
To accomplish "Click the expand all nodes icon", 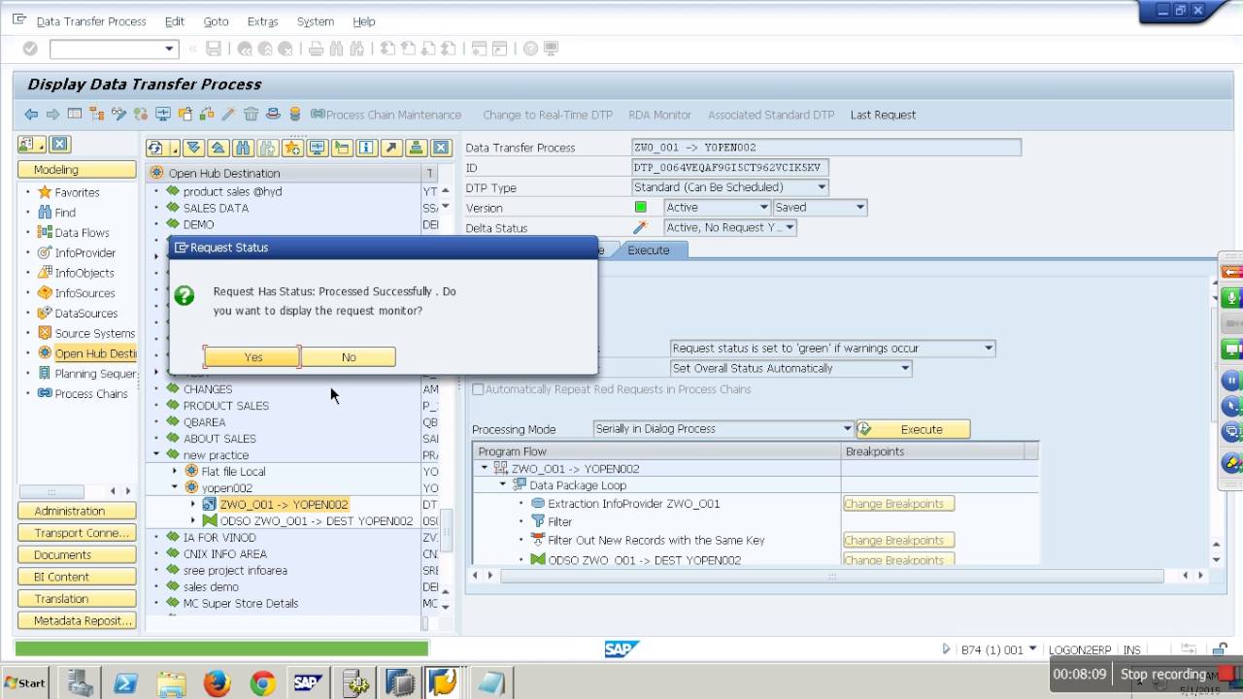I will [194, 148].
